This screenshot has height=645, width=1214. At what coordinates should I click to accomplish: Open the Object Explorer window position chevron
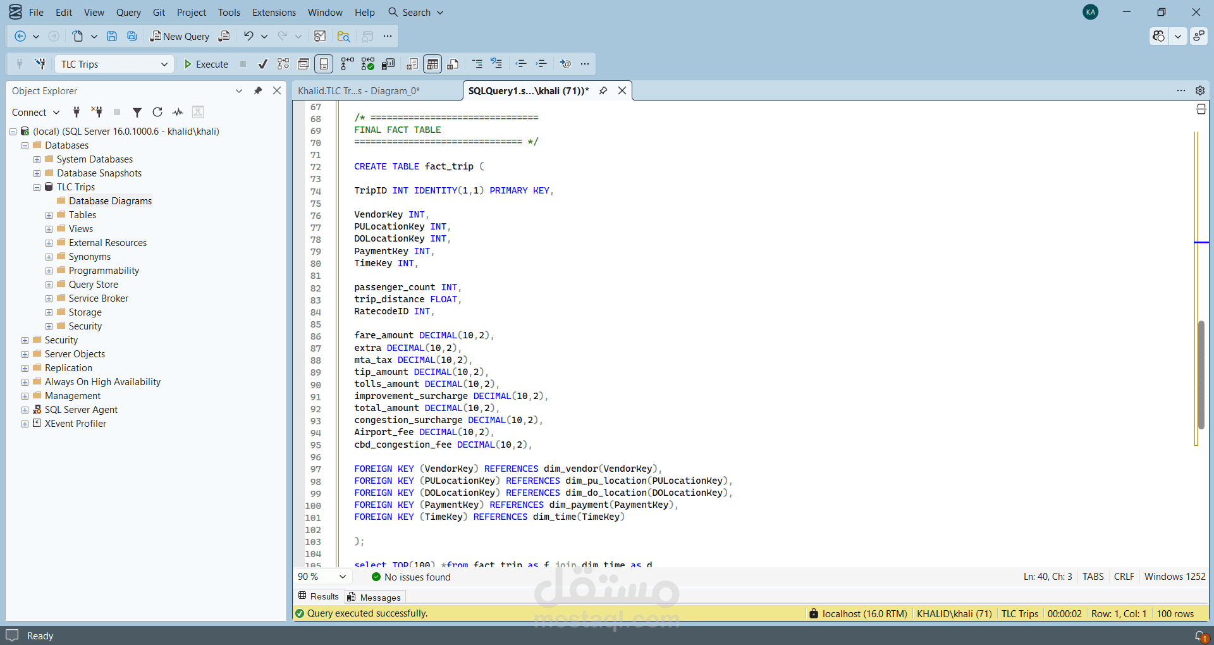239,90
